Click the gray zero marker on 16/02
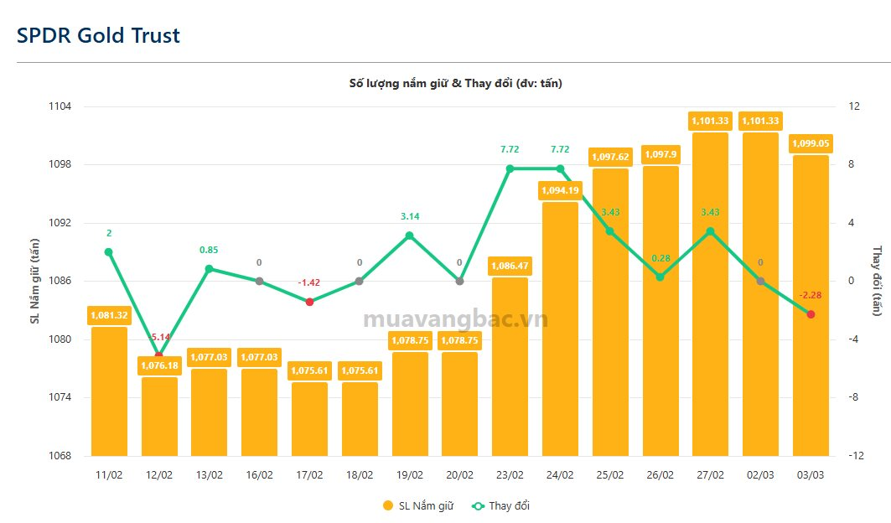The image size is (891, 523). click(259, 282)
